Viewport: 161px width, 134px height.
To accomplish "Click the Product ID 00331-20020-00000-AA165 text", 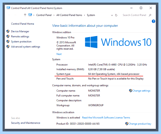I will (x=78, y=124).
